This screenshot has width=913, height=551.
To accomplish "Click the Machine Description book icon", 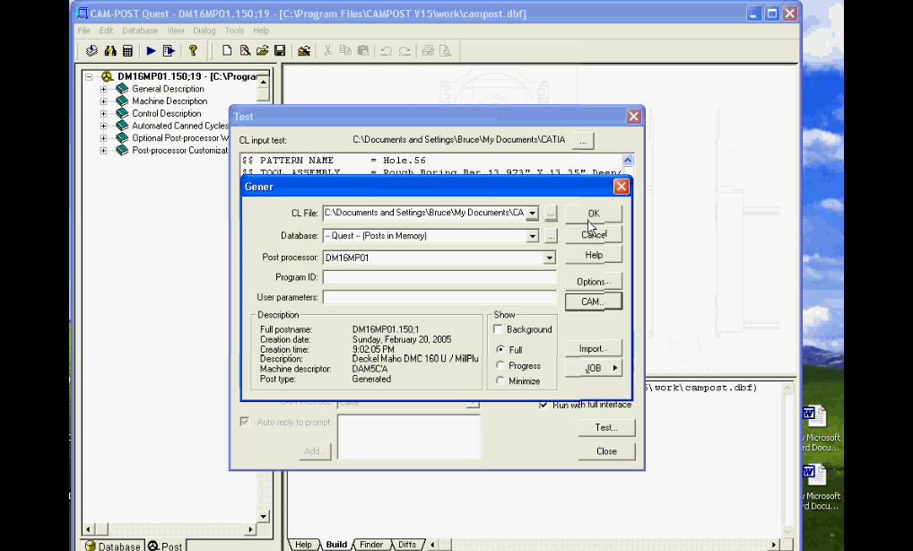I will pos(122,101).
